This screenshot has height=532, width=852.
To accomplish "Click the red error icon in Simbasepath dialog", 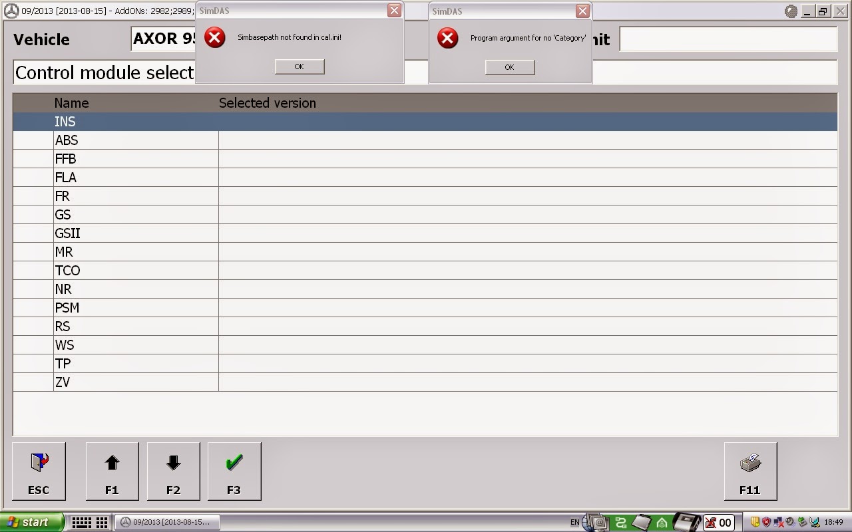I will (x=214, y=38).
